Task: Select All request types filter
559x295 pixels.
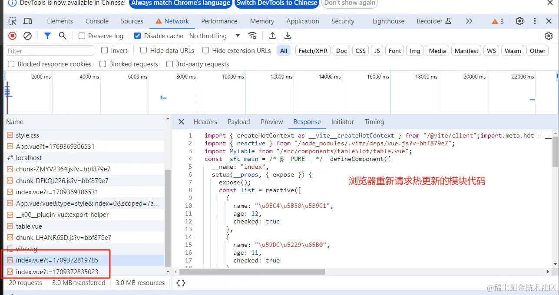Action: click(x=284, y=51)
